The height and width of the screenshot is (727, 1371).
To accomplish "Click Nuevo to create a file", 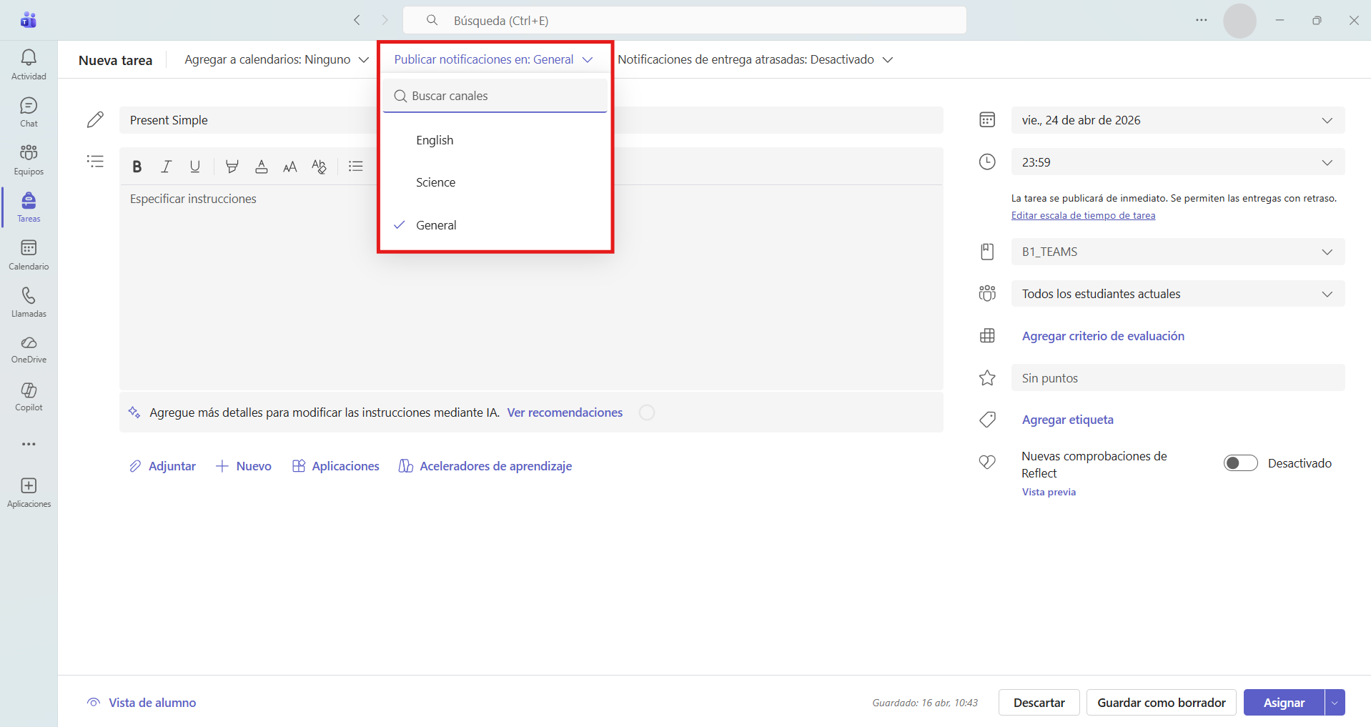I will 244,466.
